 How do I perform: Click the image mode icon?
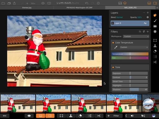pos(120,3)
